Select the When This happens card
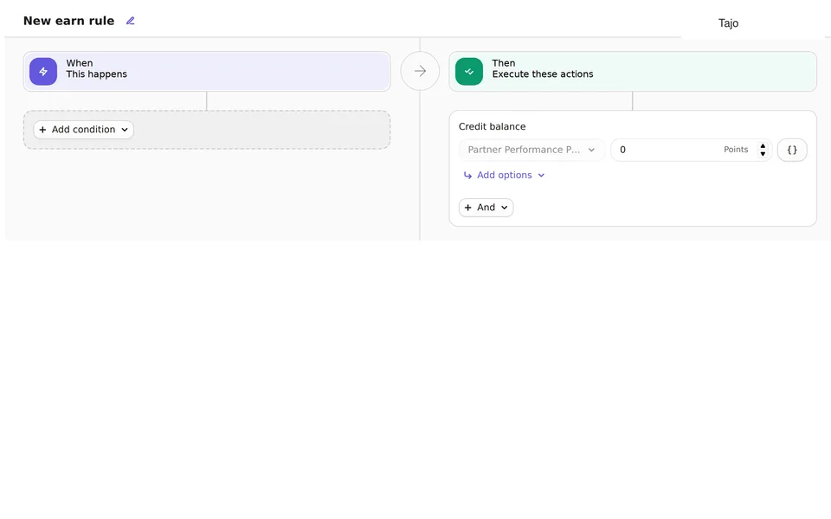 (x=207, y=72)
